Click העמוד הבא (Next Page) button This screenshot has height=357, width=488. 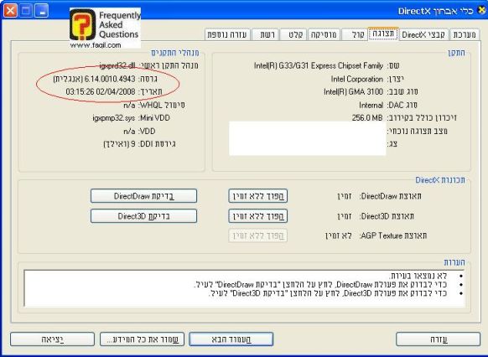coord(231,339)
